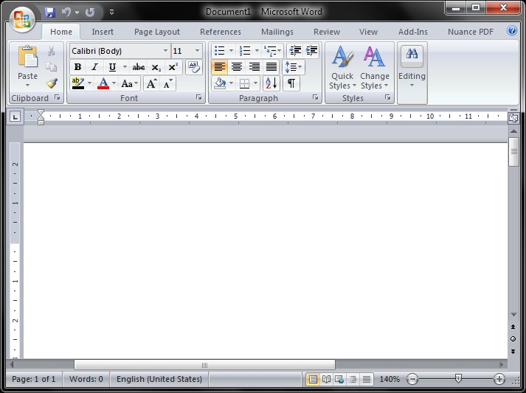This screenshot has width=526, height=393.
Task: Click the Redo/Repeat icon
Action: point(90,13)
